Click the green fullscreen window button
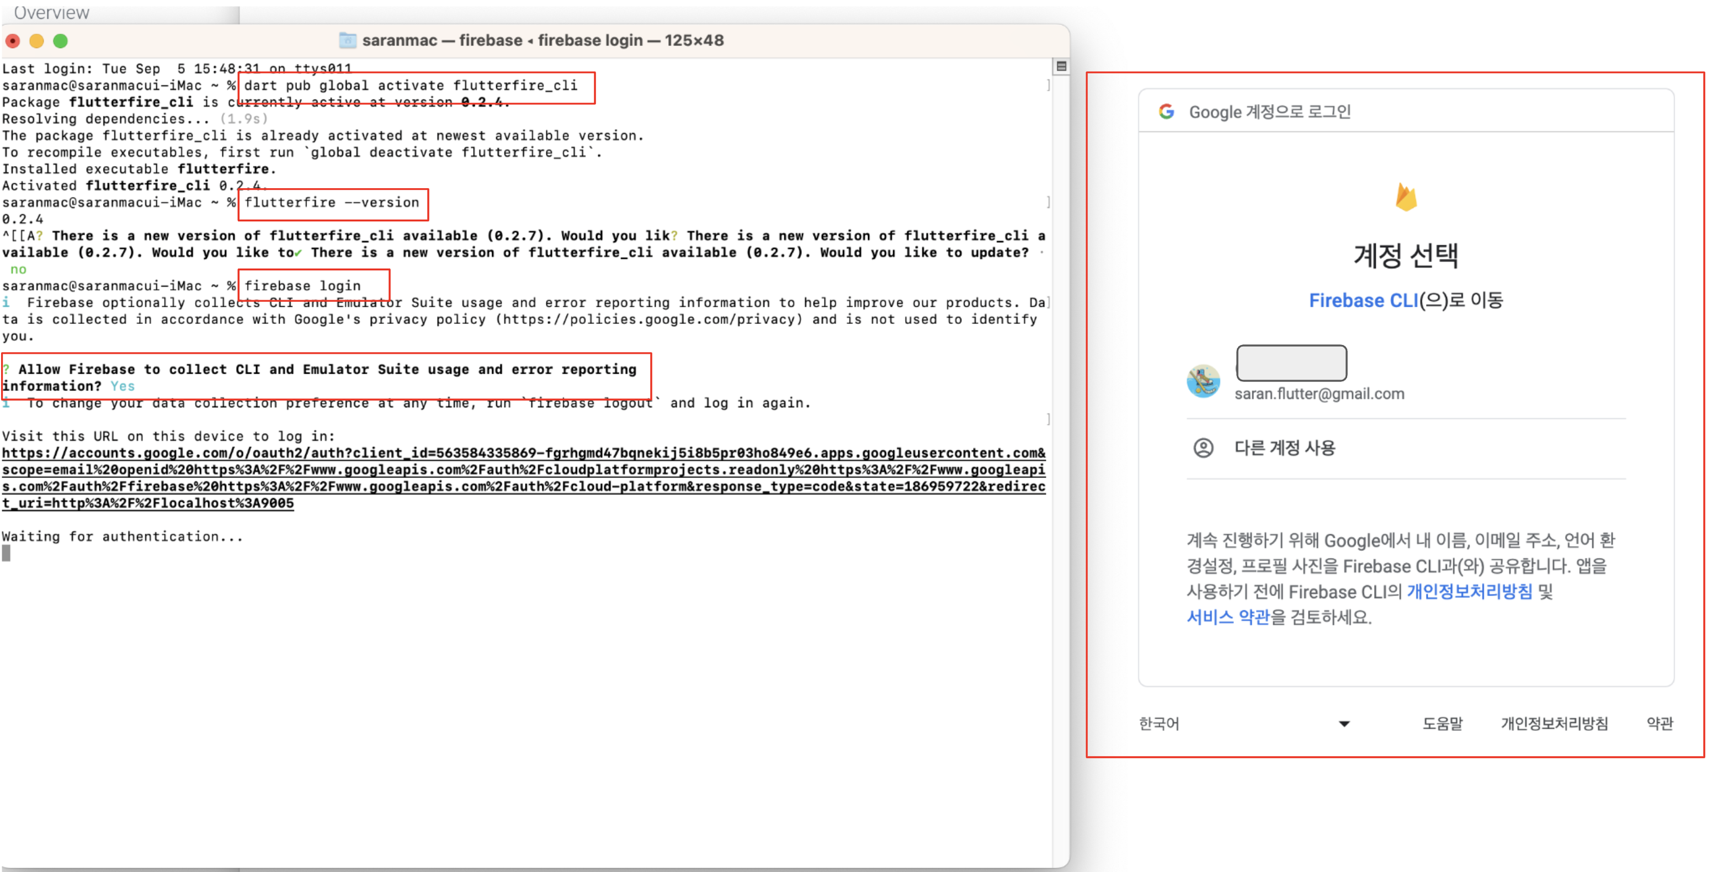The image size is (1712, 872). click(x=61, y=41)
